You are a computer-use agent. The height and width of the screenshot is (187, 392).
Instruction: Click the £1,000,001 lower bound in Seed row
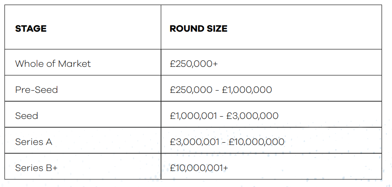pyautogui.click(x=193, y=116)
